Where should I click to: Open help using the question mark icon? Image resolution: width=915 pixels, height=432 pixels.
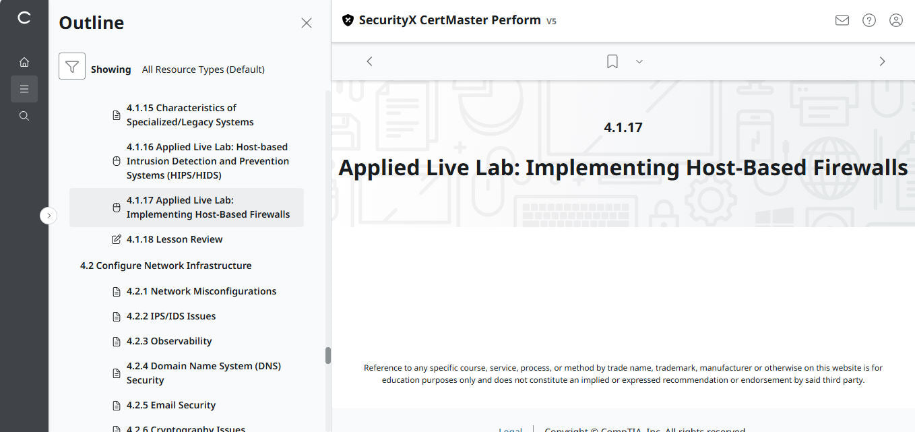click(869, 20)
